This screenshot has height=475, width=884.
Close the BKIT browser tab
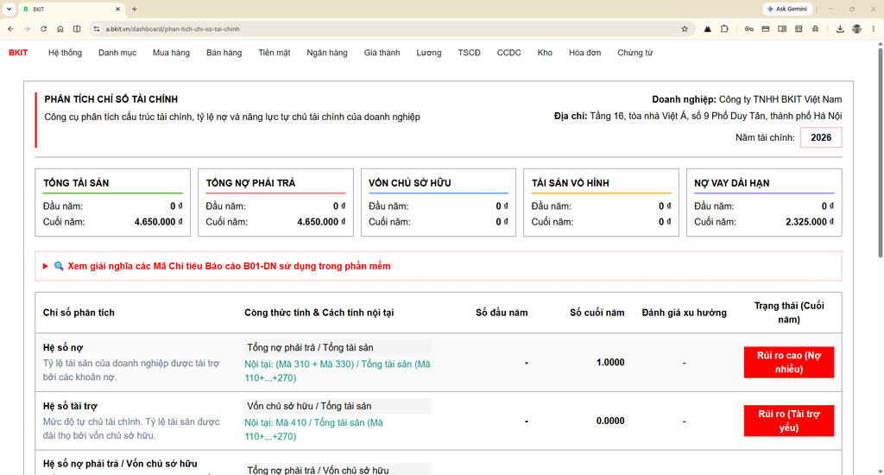pyautogui.click(x=117, y=9)
